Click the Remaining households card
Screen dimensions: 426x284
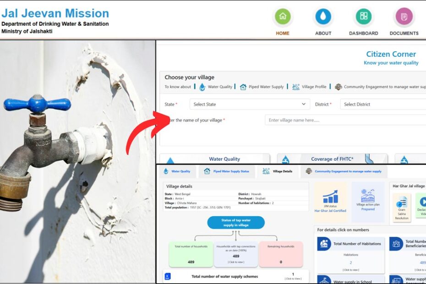(x=281, y=254)
